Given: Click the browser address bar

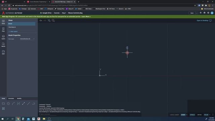Looking at the screenshot, I should pos(103,5).
